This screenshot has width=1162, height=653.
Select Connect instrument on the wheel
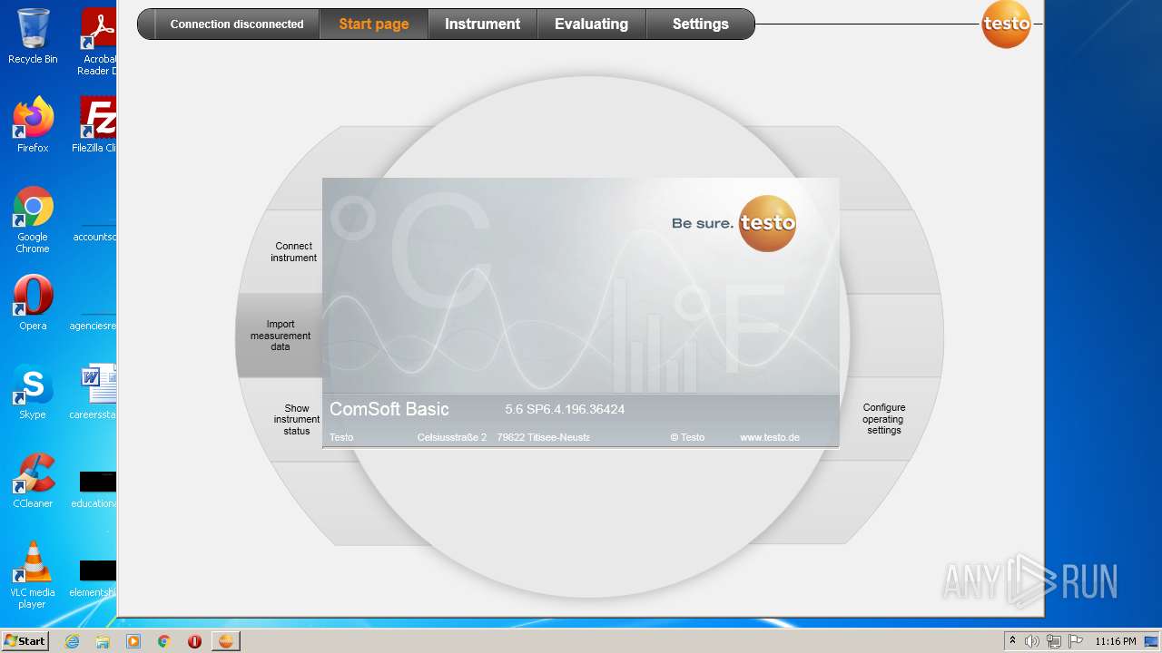pyautogui.click(x=294, y=252)
